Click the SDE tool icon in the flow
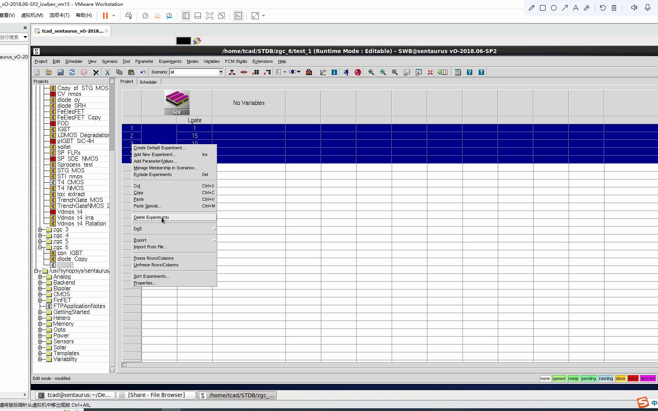The image size is (658, 411). 177,103
